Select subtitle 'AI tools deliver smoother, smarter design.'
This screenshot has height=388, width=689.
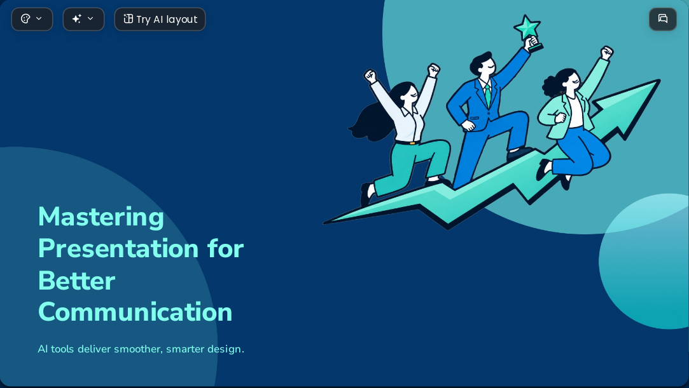click(x=141, y=349)
